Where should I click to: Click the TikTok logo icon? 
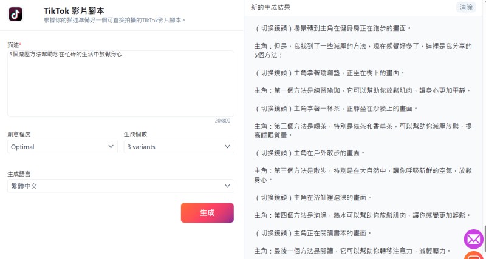pyautogui.click(x=16, y=14)
